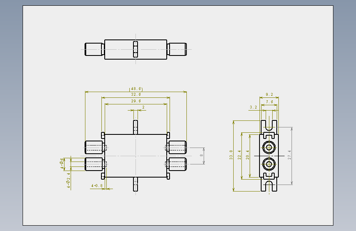The width and height of the screenshot is (356, 231).
Task: Select the 9.2 width dimension
Action: (x=269, y=95)
